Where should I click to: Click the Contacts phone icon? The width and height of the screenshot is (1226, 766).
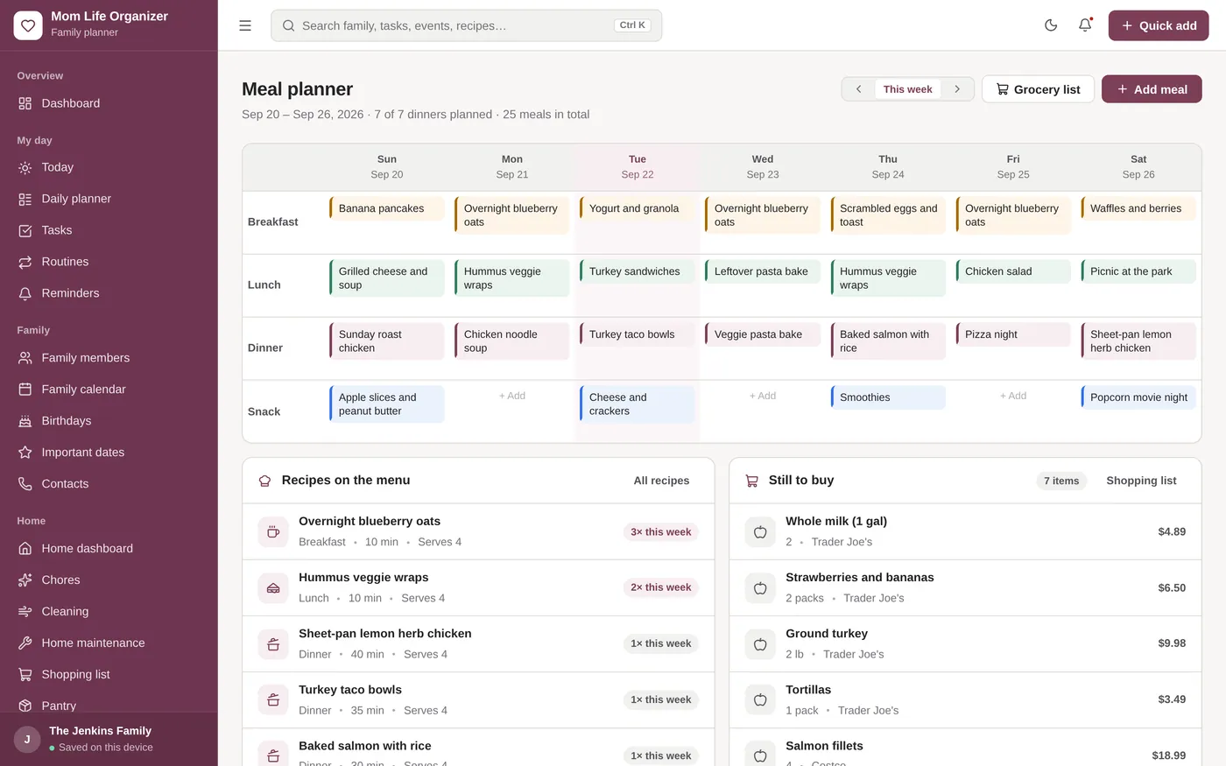(x=25, y=484)
